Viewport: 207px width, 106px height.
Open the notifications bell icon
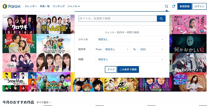click(x=173, y=6)
